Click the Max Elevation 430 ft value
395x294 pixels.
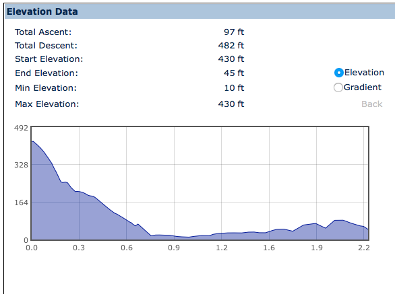pos(231,104)
